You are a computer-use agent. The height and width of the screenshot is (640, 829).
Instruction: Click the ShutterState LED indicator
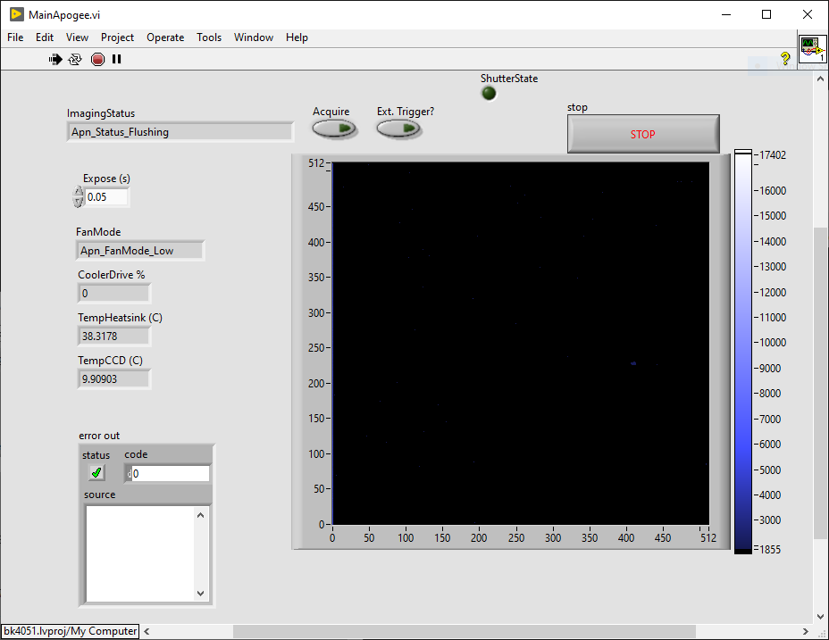[489, 93]
